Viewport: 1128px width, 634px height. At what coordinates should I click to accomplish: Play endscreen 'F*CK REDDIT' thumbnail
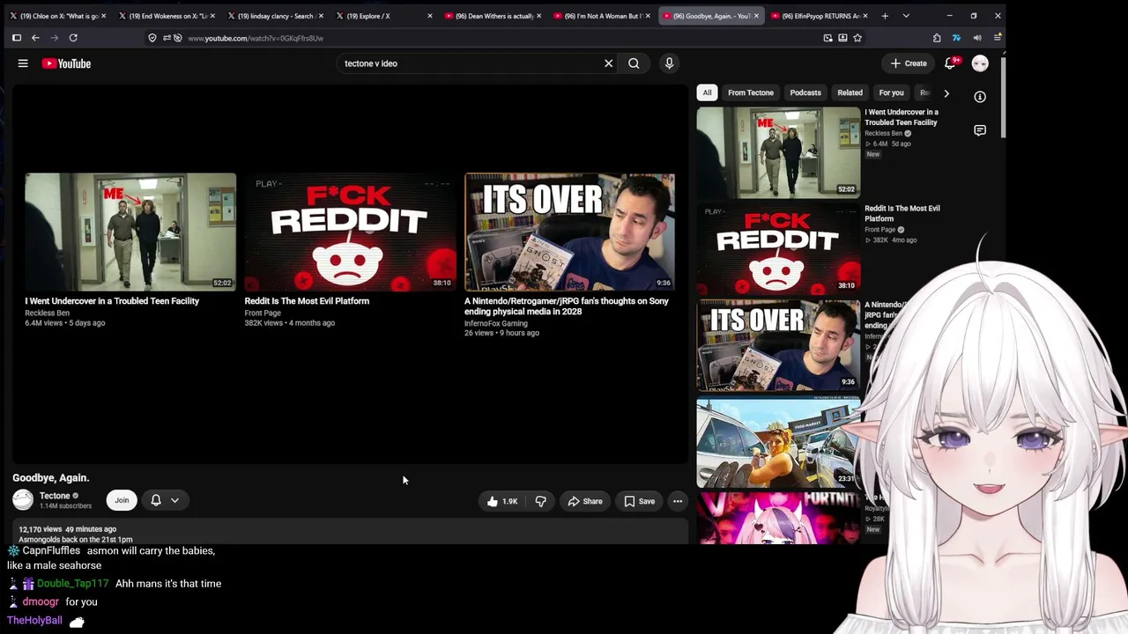[350, 232]
